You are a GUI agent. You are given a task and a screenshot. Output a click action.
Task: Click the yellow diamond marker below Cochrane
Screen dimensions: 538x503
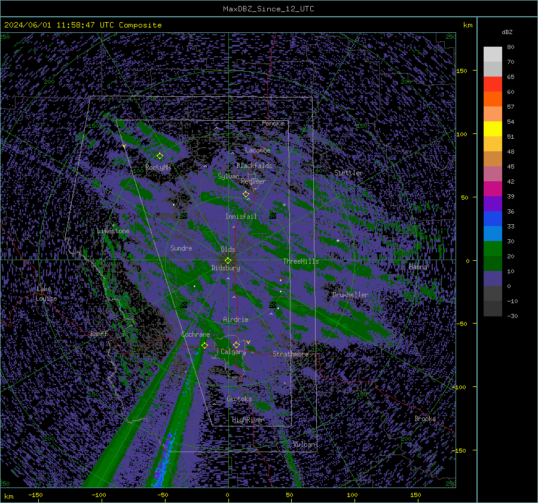(x=204, y=345)
